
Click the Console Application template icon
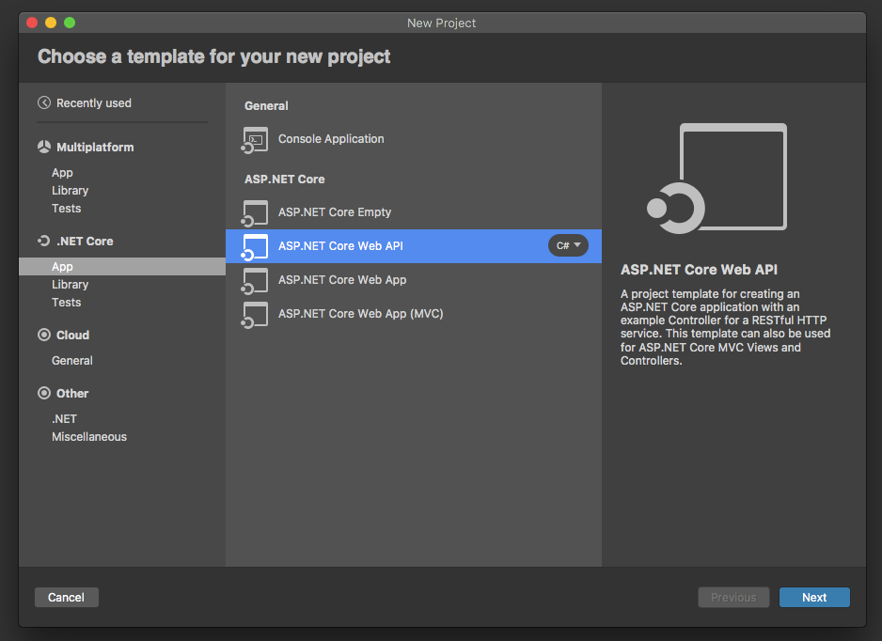click(x=255, y=139)
